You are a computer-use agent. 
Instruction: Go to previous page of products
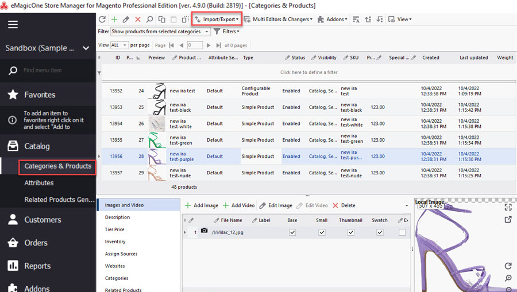click(x=181, y=45)
